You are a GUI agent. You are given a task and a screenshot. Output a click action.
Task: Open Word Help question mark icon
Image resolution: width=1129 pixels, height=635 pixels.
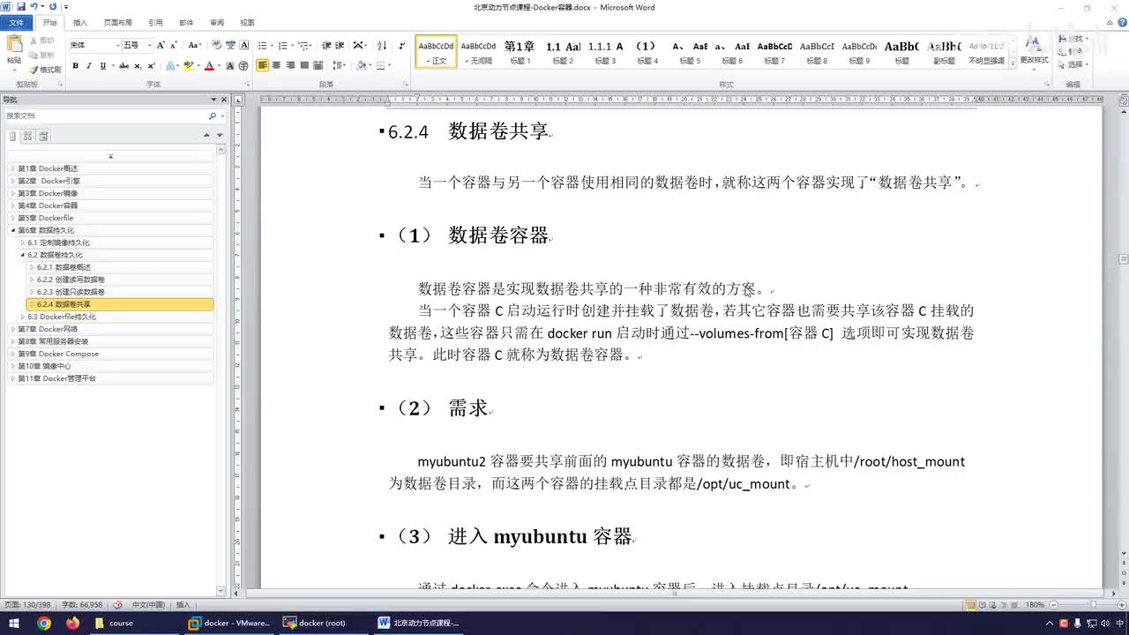tap(1121, 23)
